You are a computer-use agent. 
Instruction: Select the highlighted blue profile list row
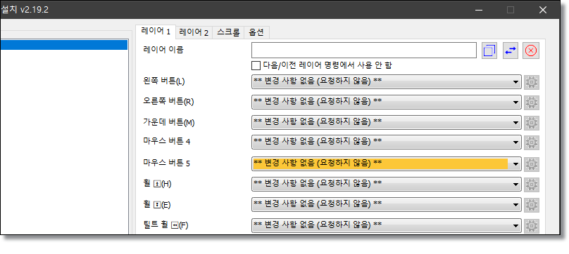point(63,45)
